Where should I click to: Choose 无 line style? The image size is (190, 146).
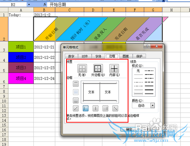click(138, 71)
